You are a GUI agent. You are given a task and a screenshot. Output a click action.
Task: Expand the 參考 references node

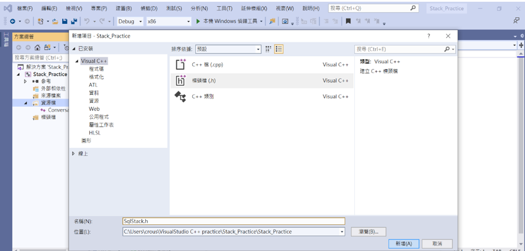(x=26, y=81)
